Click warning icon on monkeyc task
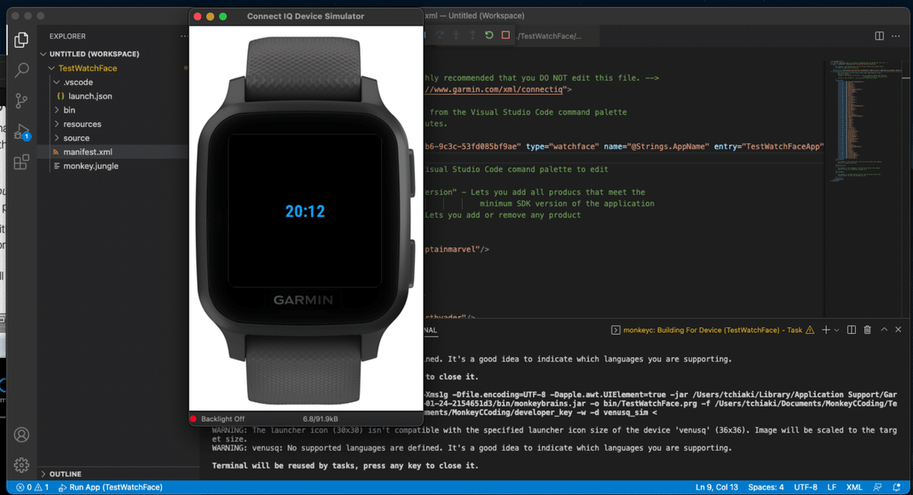The width and height of the screenshot is (913, 495). 810,330
